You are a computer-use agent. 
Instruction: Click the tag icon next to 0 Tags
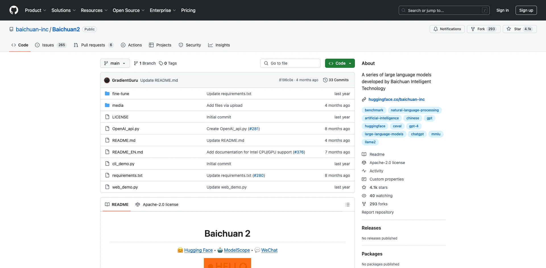pyautogui.click(x=161, y=63)
